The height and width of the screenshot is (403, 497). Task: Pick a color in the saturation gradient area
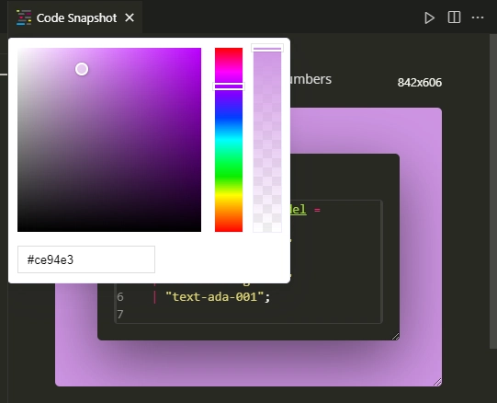point(109,140)
